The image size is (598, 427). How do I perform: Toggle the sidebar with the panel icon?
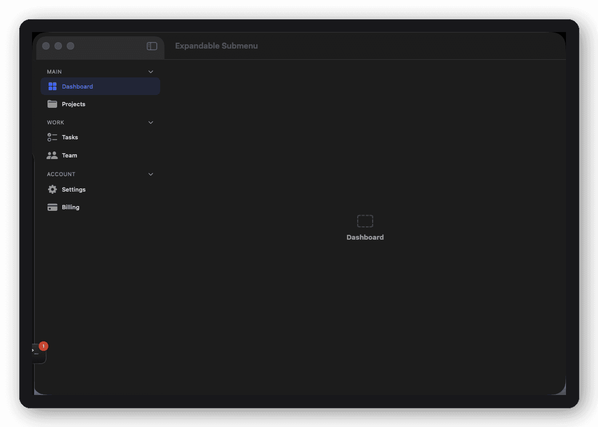pos(152,46)
